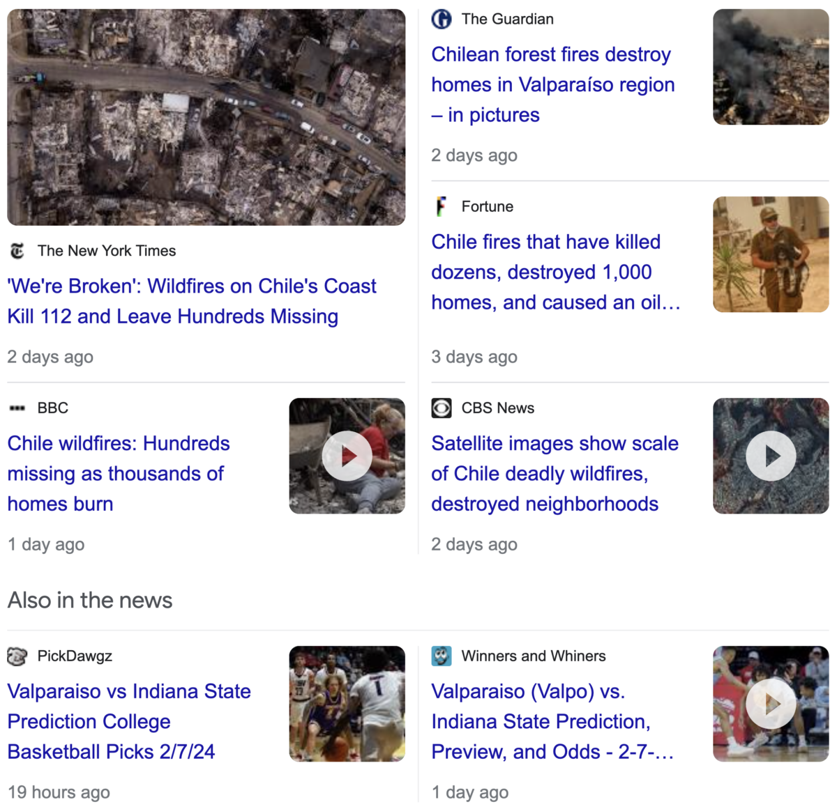Viewport: 837px width, 809px height.
Task: Open Chile wildfires: Hundreds missing article
Action: [119, 473]
